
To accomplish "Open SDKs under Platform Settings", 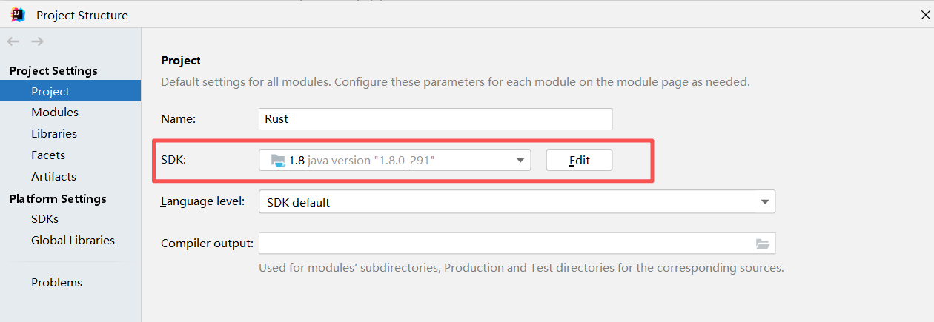I will pos(44,219).
